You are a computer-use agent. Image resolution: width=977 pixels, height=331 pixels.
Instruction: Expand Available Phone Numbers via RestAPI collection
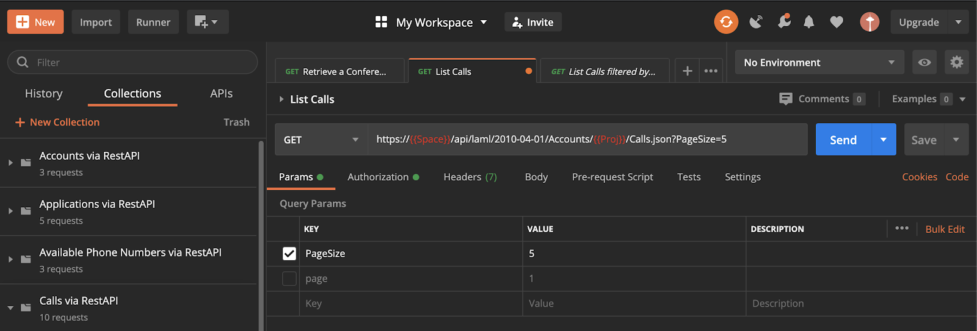tap(10, 259)
